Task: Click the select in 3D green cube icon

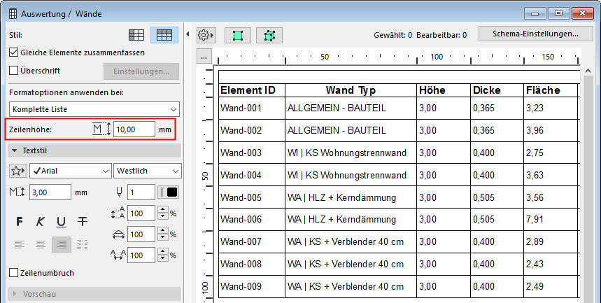Action: coord(269,36)
